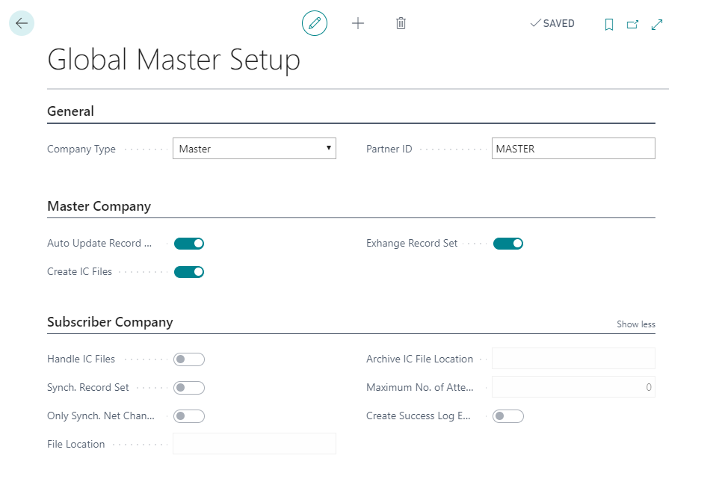The width and height of the screenshot is (719, 485).
Task: Click the Only Synch. Net Chan... label
Action: point(101,416)
